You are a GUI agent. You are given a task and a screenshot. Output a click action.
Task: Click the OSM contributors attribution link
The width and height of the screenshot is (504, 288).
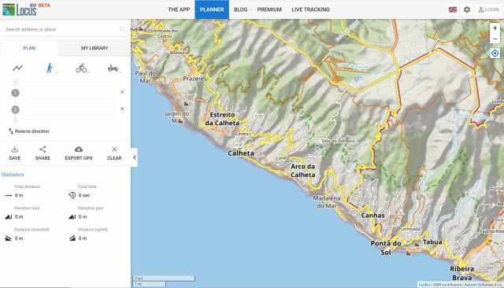click(x=447, y=285)
